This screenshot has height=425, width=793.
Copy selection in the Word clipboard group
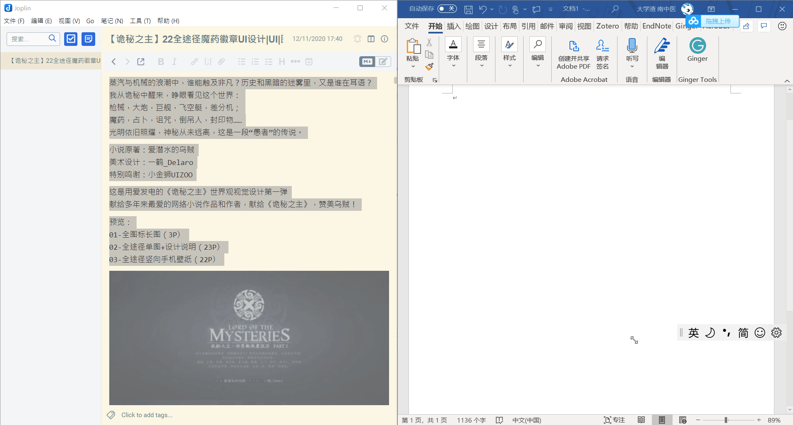[x=429, y=55]
